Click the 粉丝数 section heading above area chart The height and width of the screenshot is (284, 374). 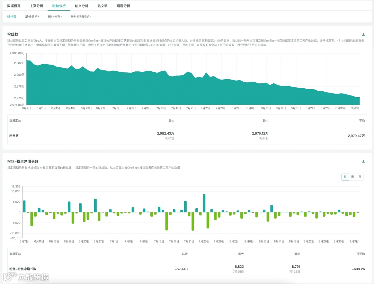13,34
